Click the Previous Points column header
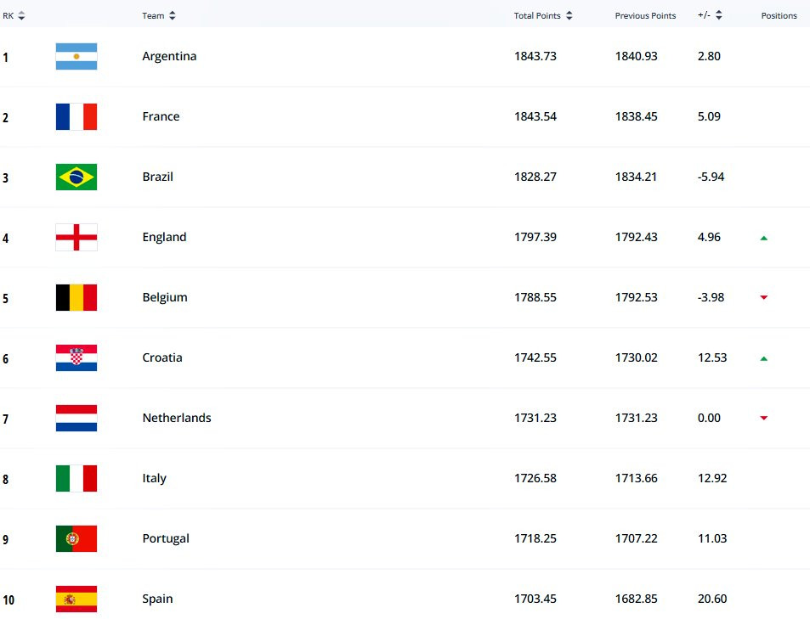The width and height of the screenshot is (810, 619). pos(645,15)
